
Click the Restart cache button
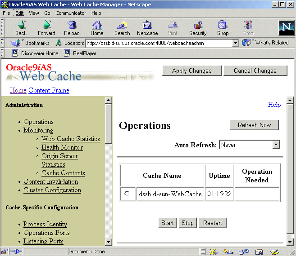[x=213, y=223]
